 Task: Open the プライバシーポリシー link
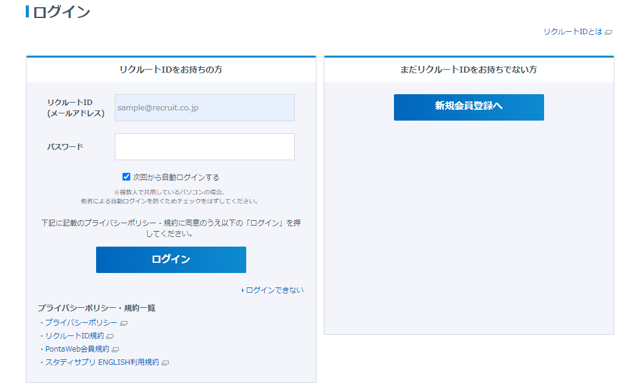click(81, 322)
